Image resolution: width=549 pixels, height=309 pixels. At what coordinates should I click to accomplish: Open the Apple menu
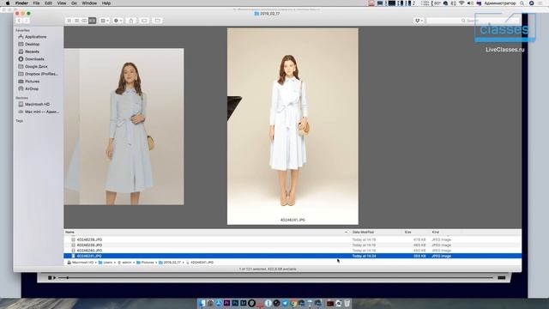tap(8, 3)
